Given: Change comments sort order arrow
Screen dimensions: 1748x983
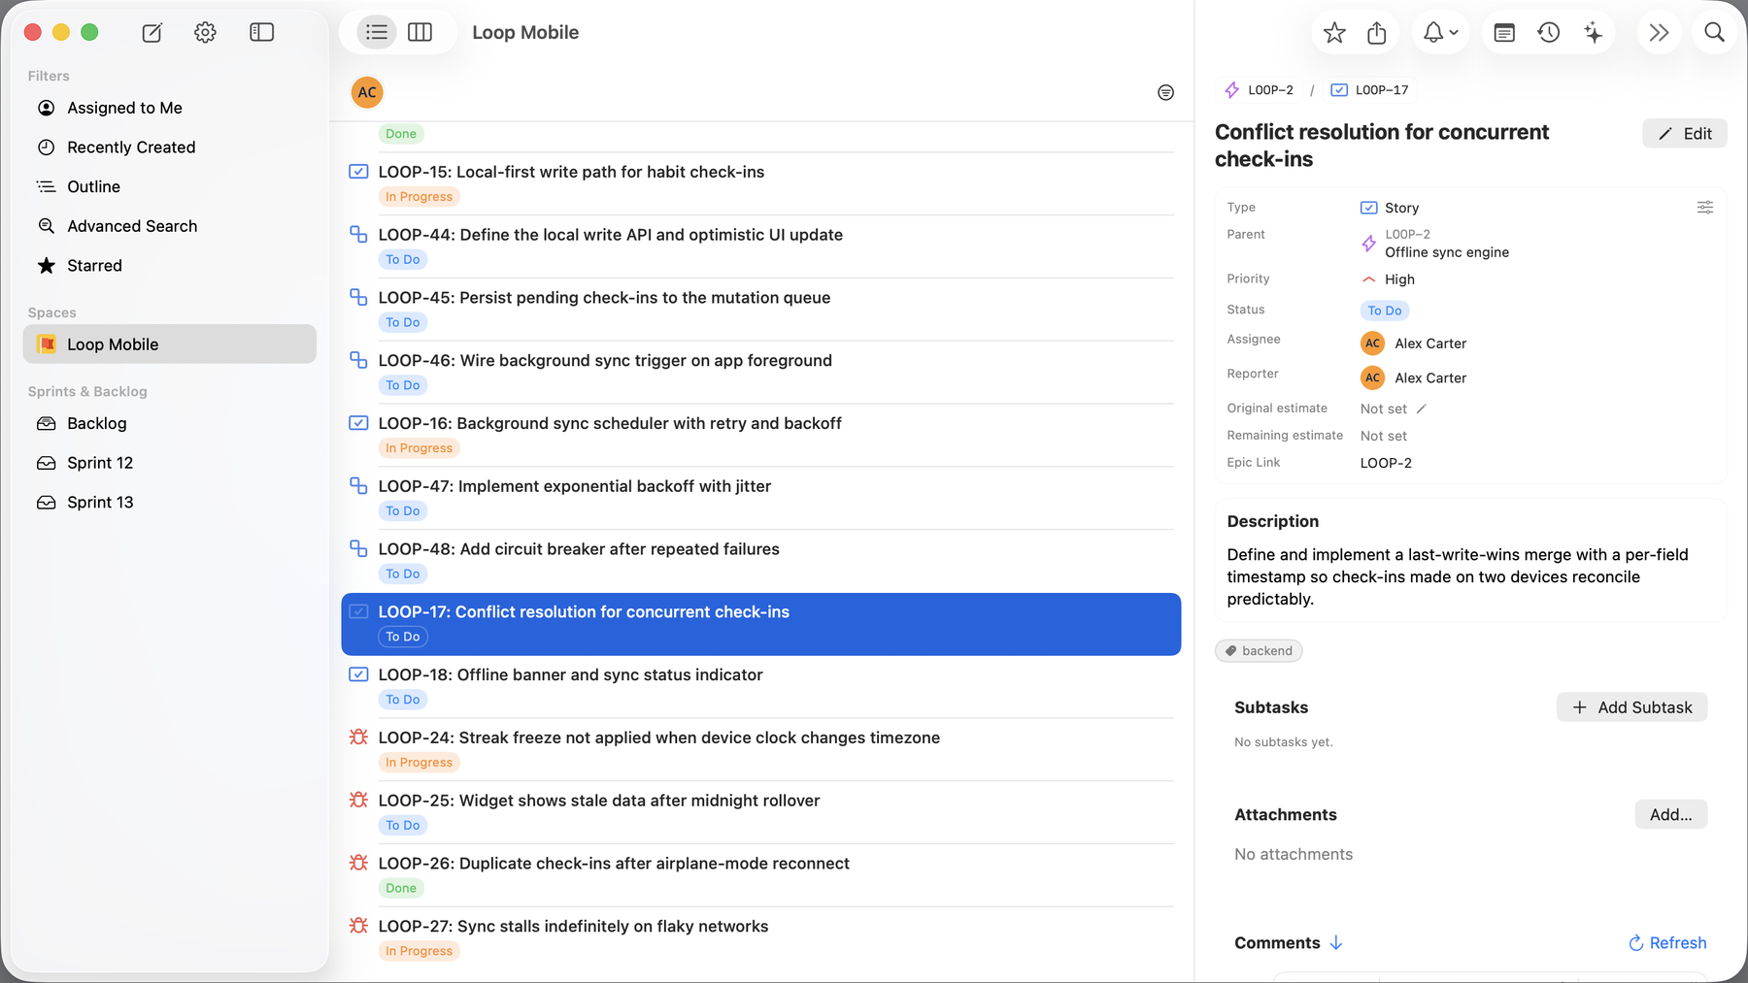Looking at the screenshot, I should pos(1336,943).
